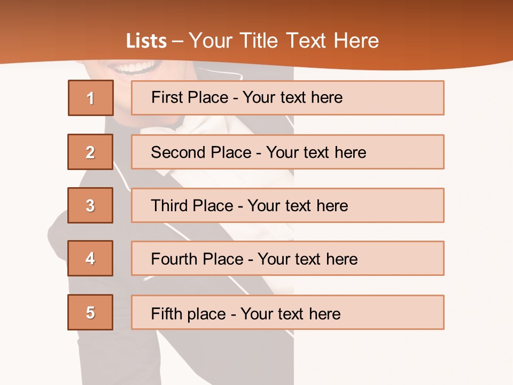Select the 'Third Place' text bar
This screenshot has width=513, height=385.
coord(287,205)
